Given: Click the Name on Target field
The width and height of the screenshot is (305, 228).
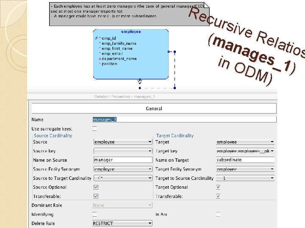Looking at the screenshot, I should click(245, 160).
